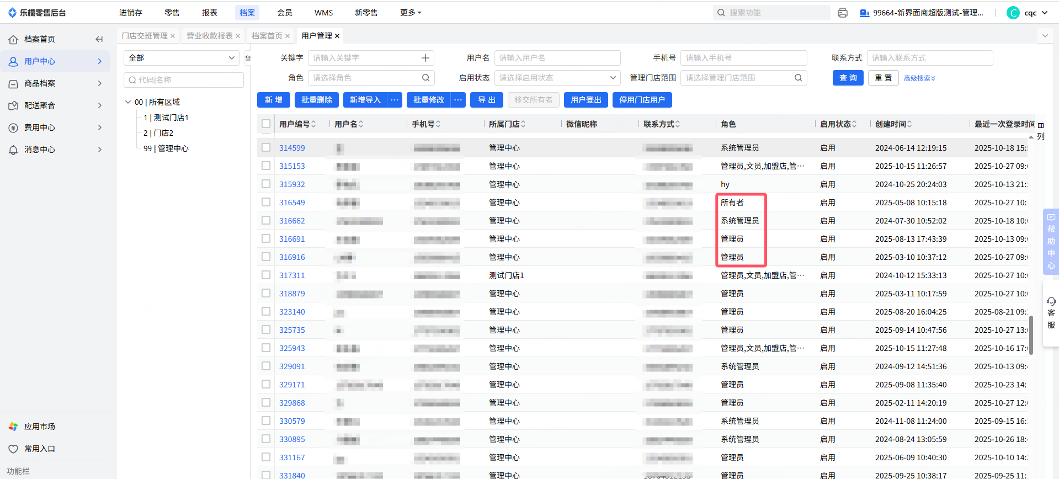
Task: Click the company icon beside 99664 store name
Action: click(865, 13)
